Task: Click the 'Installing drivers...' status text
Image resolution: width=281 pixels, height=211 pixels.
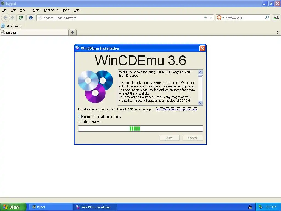Action: point(90,122)
